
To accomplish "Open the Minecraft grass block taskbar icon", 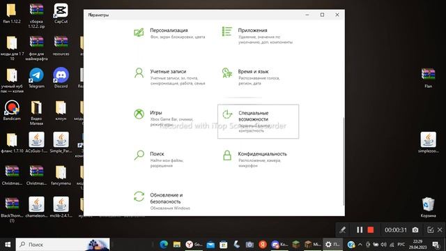I will click(x=296, y=245).
